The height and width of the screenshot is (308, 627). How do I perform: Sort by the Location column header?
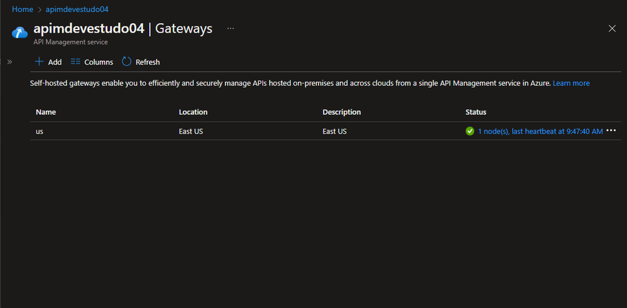193,112
